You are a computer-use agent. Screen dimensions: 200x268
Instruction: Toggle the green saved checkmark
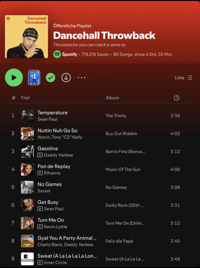pos(51,77)
